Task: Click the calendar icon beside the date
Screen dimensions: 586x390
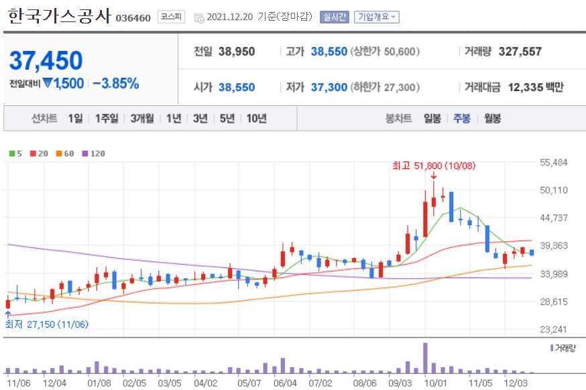Action: tap(197, 17)
